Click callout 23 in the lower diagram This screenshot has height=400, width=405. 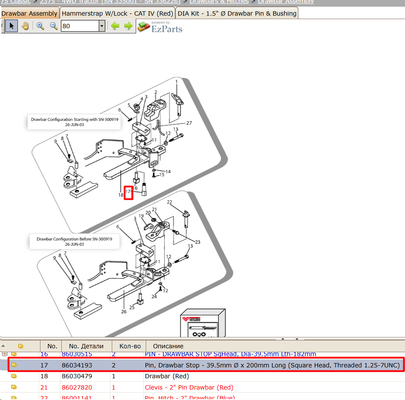[197, 242]
